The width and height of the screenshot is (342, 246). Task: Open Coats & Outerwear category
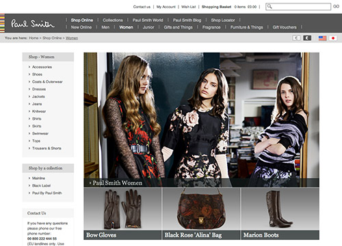click(x=47, y=82)
